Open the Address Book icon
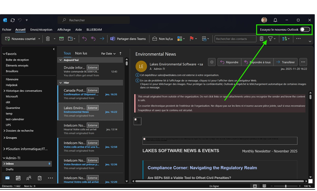 [x=262, y=38]
